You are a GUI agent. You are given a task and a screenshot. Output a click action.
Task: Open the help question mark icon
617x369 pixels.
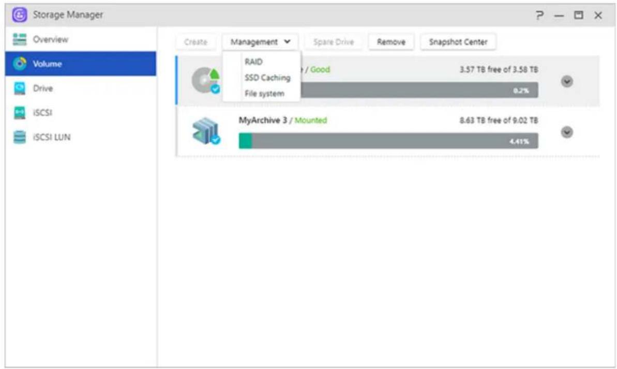(539, 16)
